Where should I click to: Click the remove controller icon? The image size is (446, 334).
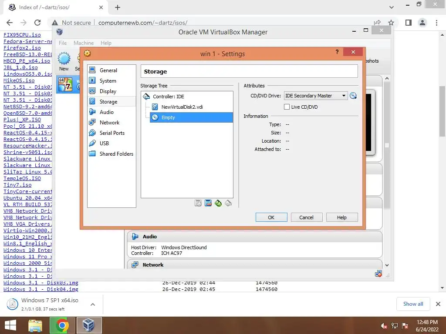click(x=228, y=203)
